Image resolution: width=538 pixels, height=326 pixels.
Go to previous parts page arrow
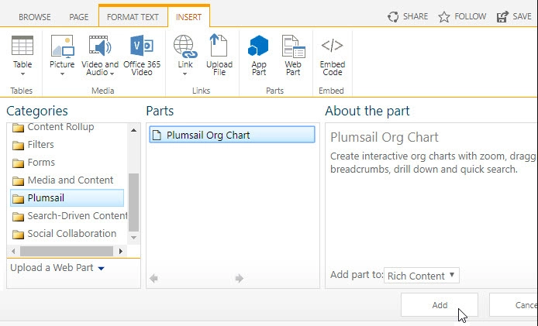click(x=153, y=278)
